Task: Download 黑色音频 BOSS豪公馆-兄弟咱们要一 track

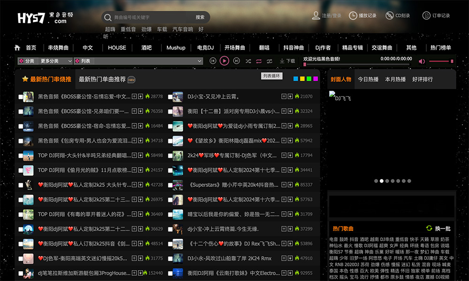Action: coord(140,111)
